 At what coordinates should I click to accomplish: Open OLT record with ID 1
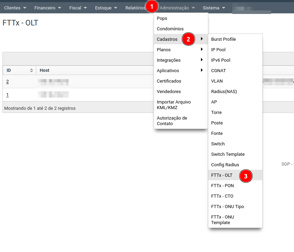tap(7, 95)
